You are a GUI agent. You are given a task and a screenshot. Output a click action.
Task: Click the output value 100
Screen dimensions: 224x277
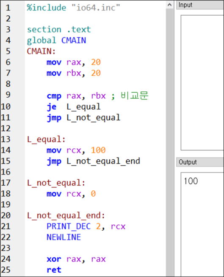(x=191, y=181)
